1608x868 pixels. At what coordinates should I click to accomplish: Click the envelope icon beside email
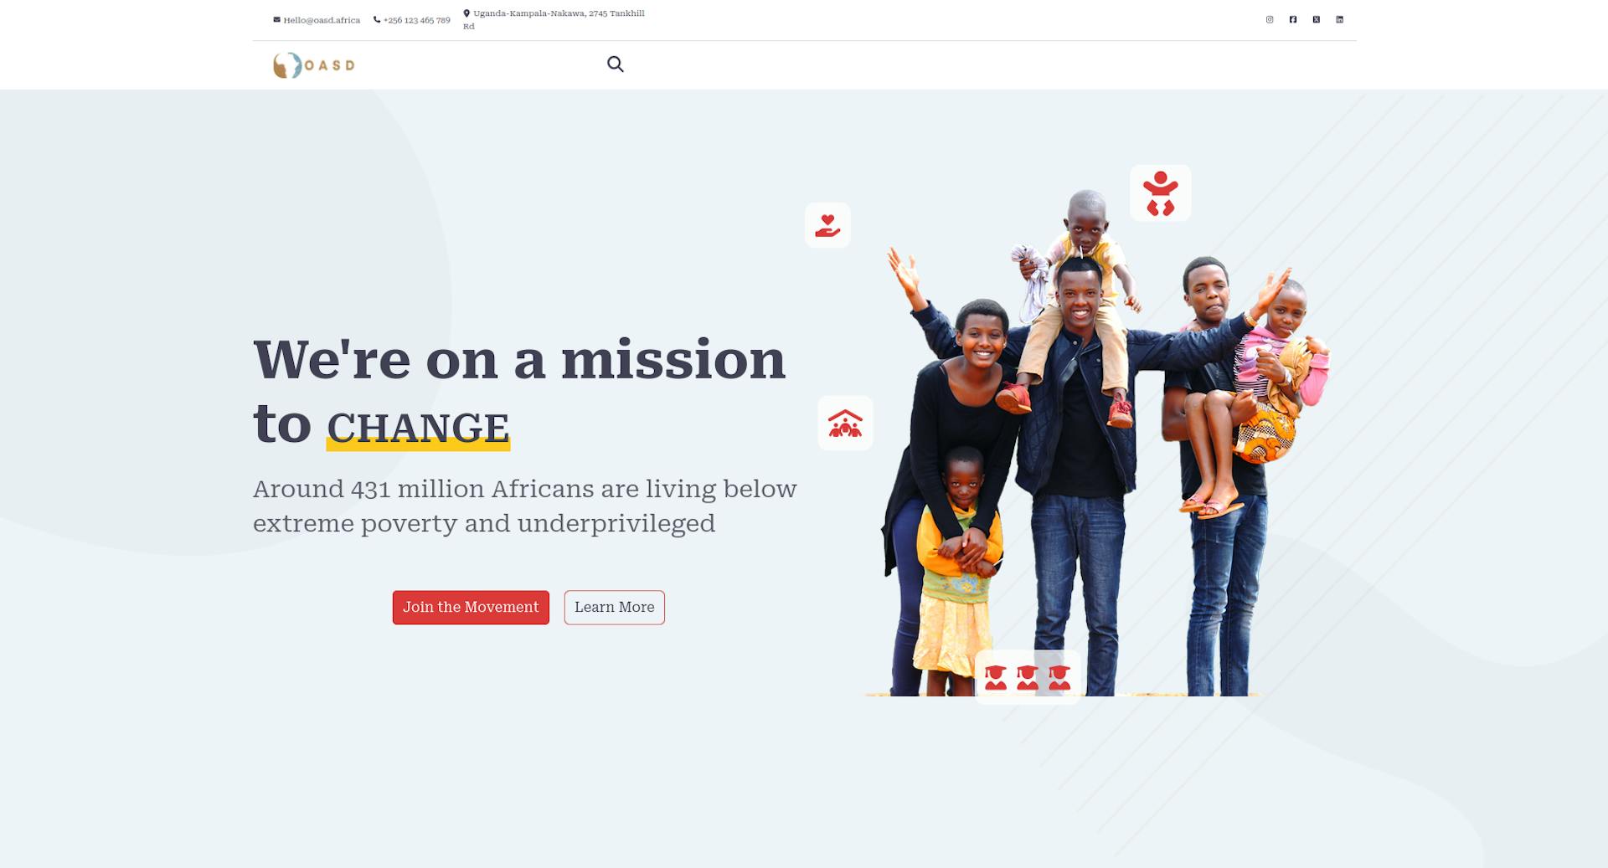pos(276,19)
